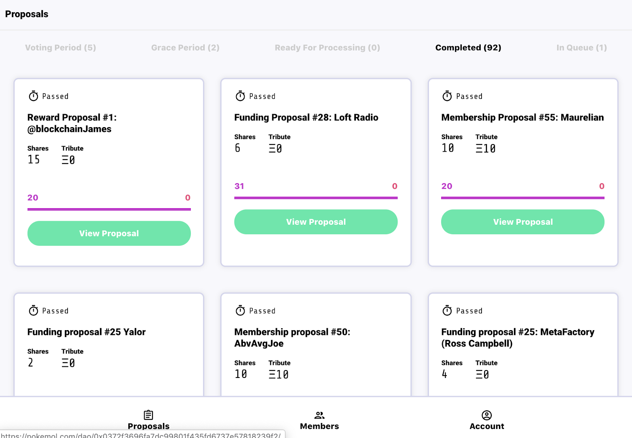
Task: Click timer icon on AbvAvgJoe membership card
Action: click(x=240, y=310)
